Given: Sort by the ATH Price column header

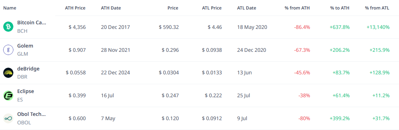Looking at the screenshot, I should coord(75,8).
